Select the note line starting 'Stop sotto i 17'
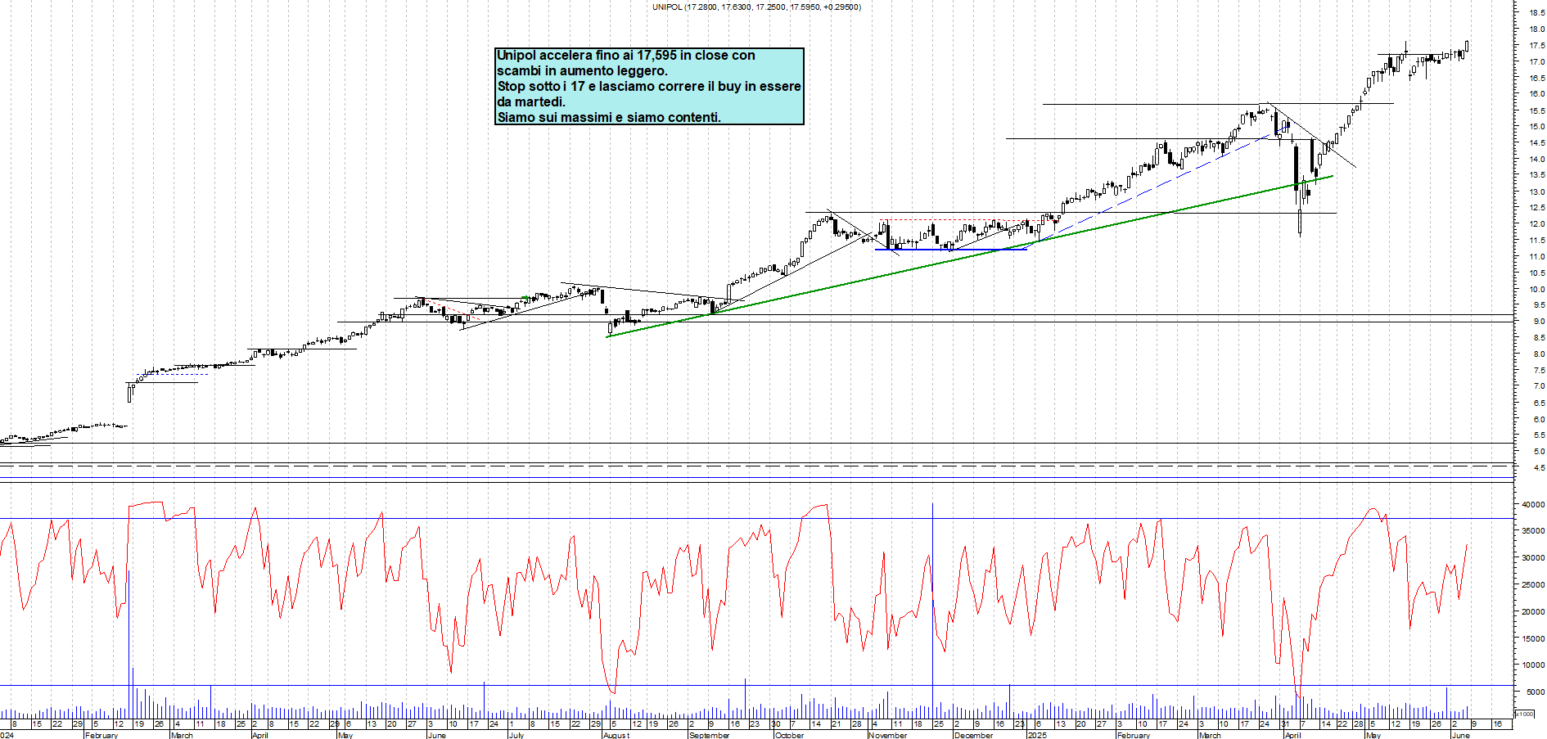This screenshot has width=1547, height=739. coord(649,86)
